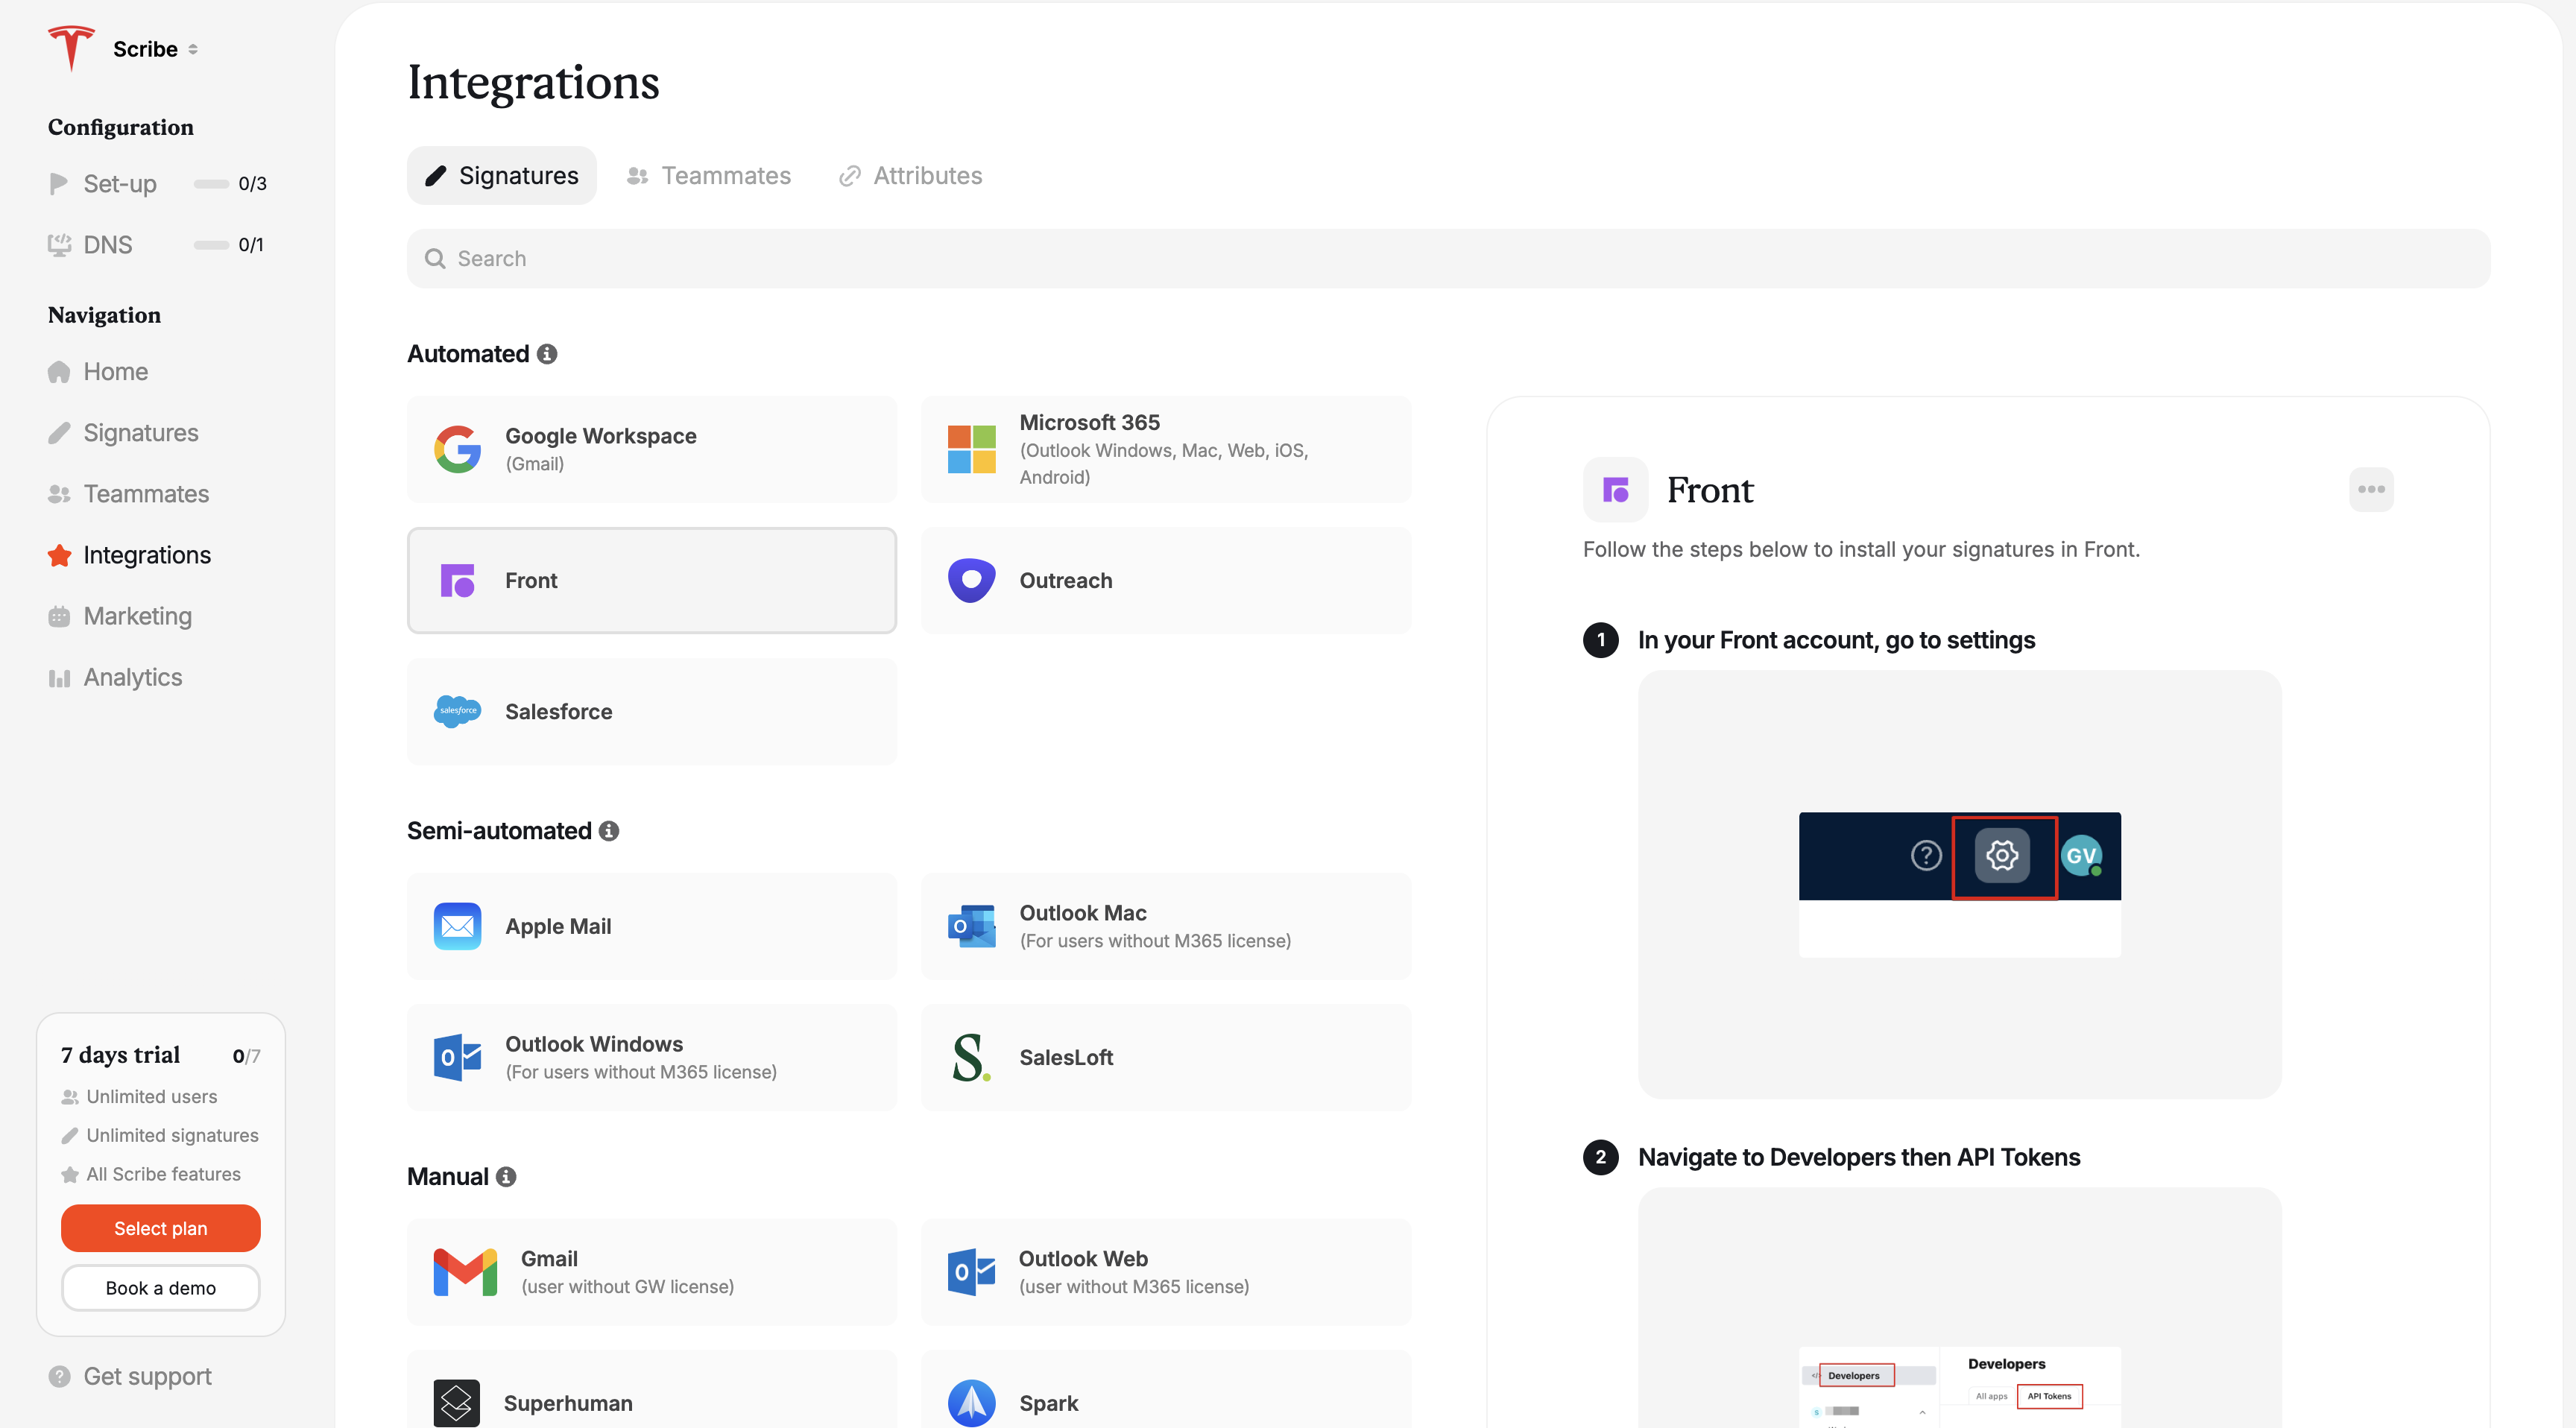This screenshot has width=2576, height=1428.
Task: Select the SalesLoft integration card
Action: pyautogui.click(x=1165, y=1057)
